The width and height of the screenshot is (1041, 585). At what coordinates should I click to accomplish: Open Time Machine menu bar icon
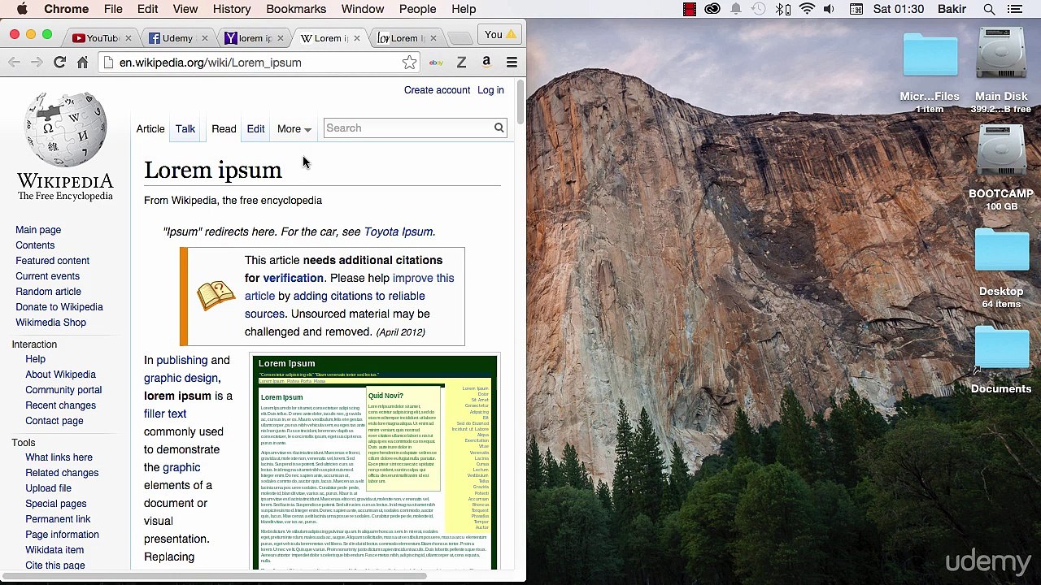tap(758, 9)
